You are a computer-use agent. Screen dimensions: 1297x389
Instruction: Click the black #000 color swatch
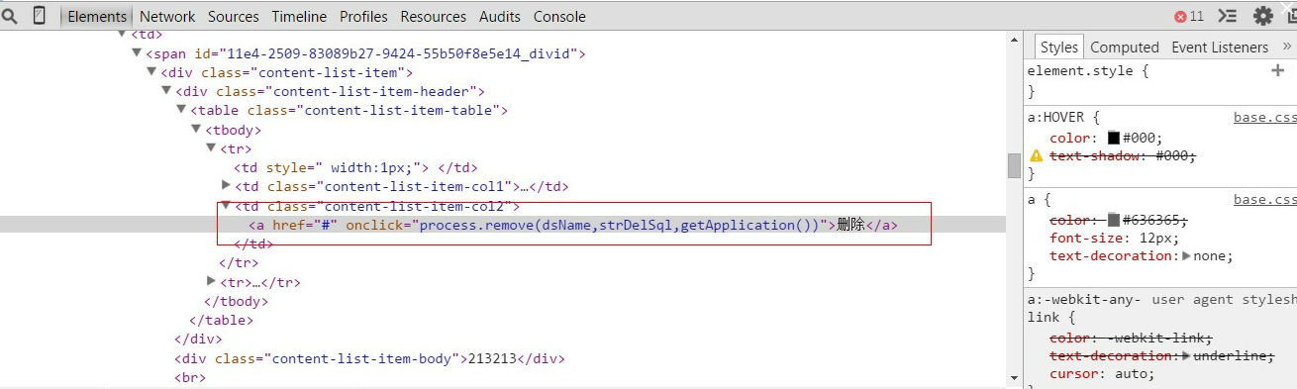click(x=1113, y=139)
